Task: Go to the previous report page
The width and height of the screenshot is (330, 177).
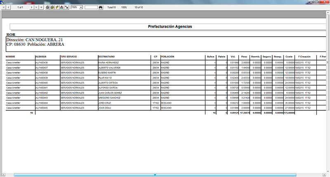Action: click(x=8, y=7)
